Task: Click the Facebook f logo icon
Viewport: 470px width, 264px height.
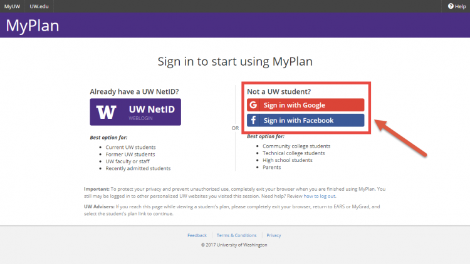Action: point(253,120)
